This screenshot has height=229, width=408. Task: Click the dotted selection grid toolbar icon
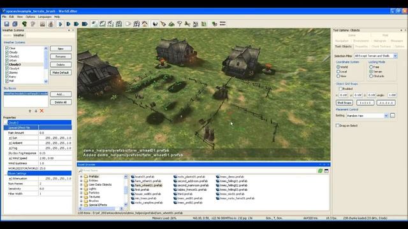coord(110,24)
